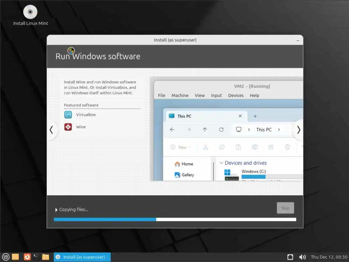Go to the previous slideshow slide arrow
349x262 pixels.
[51, 130]
